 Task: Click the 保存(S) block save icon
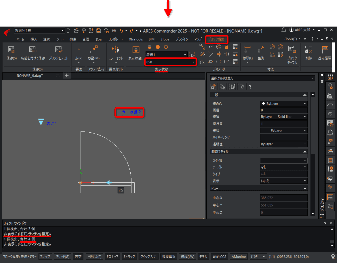(x=11, y=50)
